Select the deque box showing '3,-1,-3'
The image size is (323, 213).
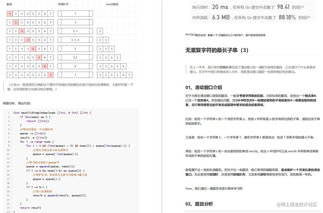click(75, 40)
